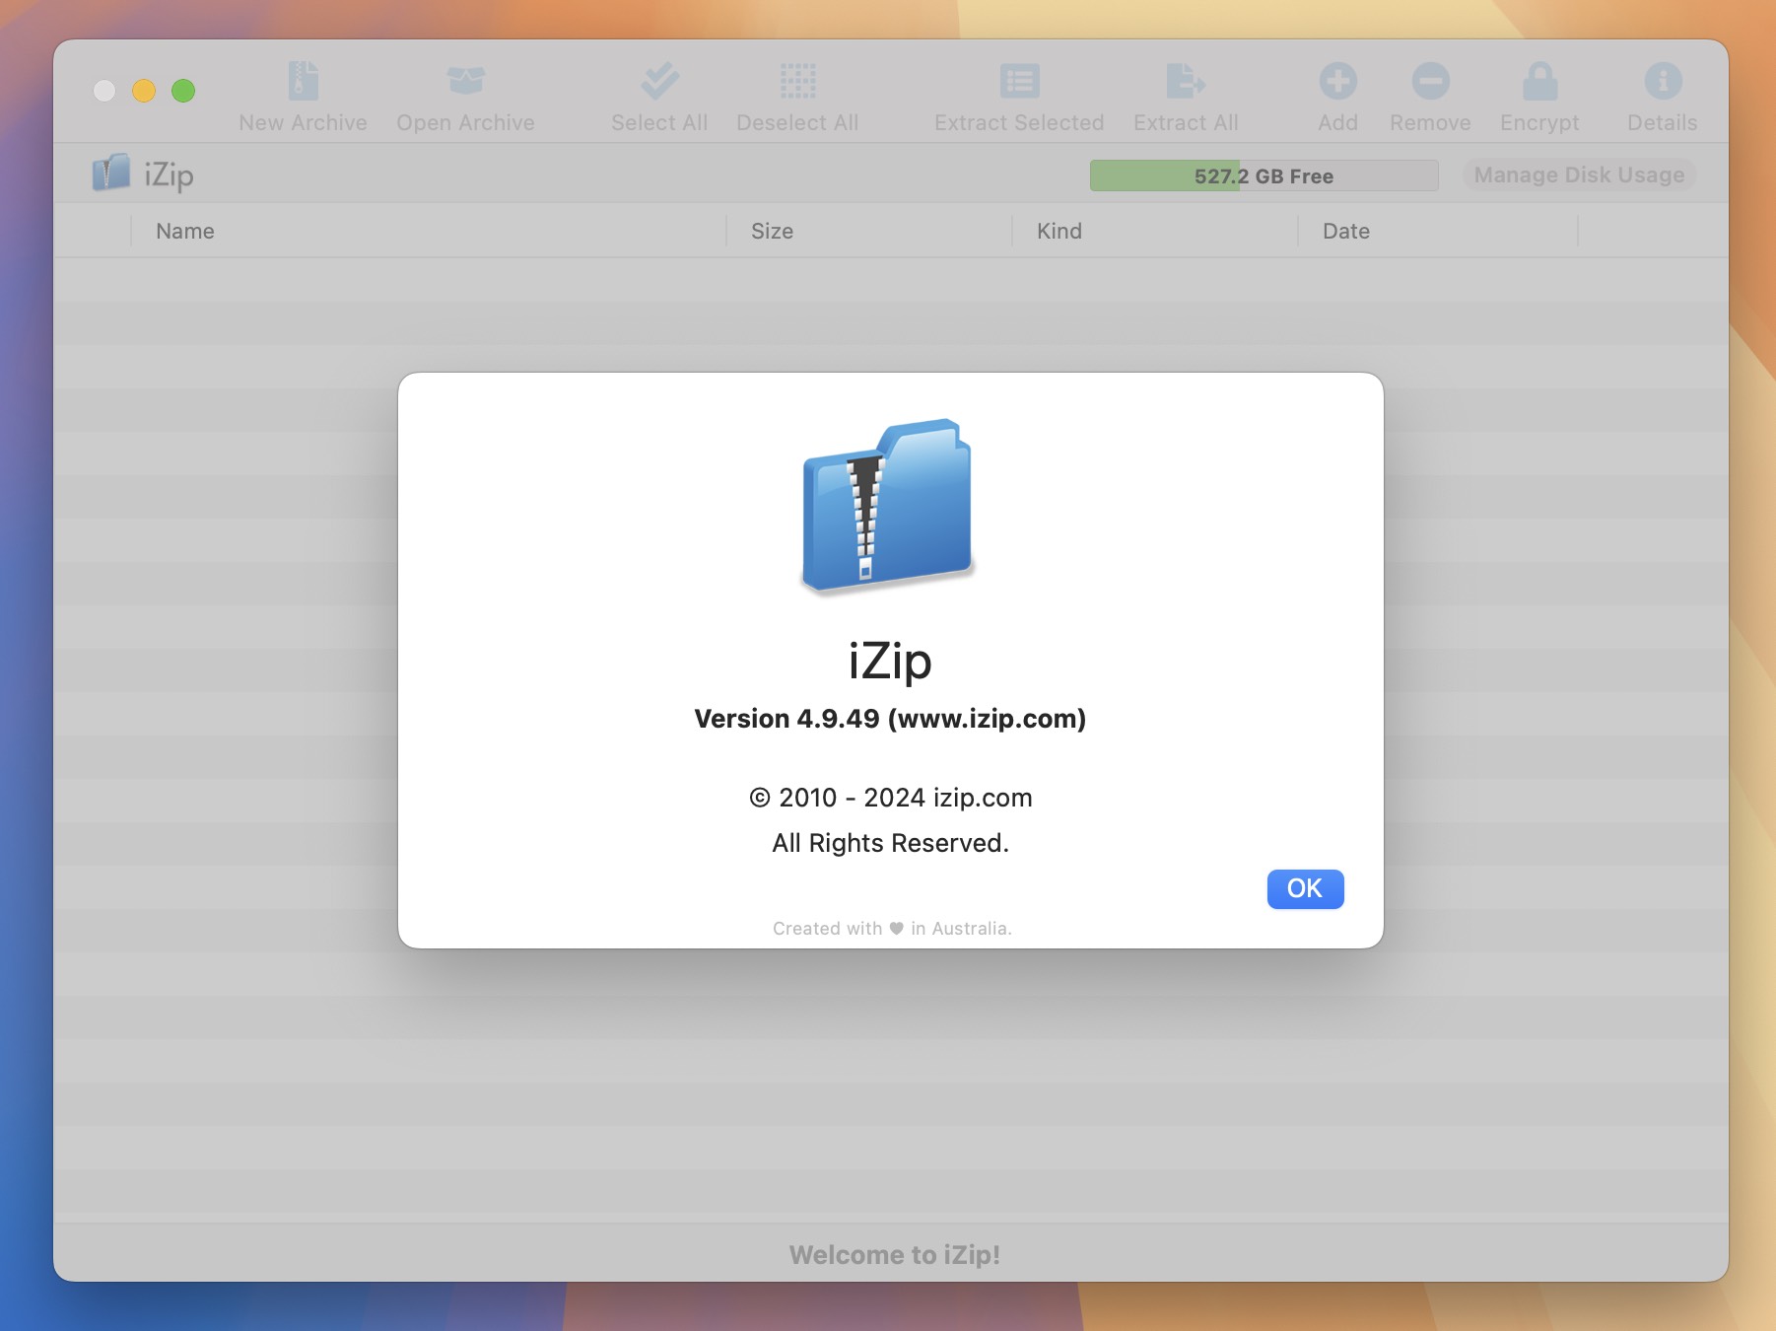This screenshot has height=1331, width=1776.
Task: Click the Select All checkmark icon
Action: 659,81
